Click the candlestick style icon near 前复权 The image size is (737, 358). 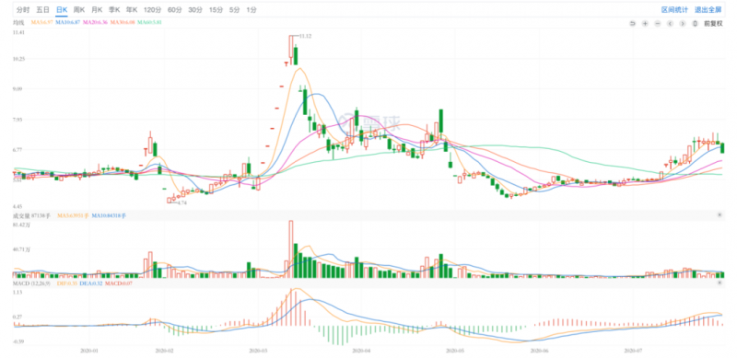coord(695,24)
